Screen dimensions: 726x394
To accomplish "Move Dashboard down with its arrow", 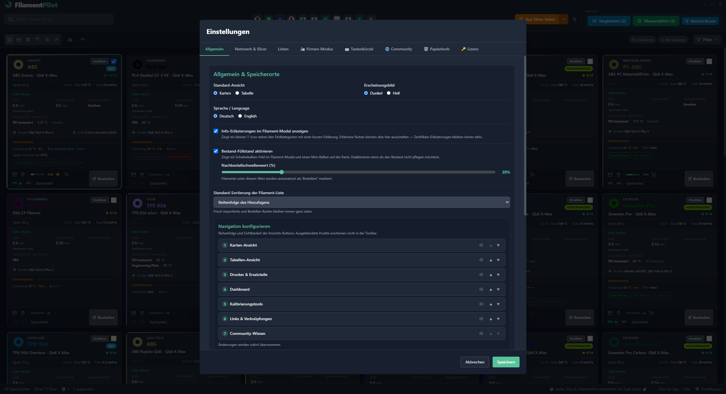I will [498, 289].
